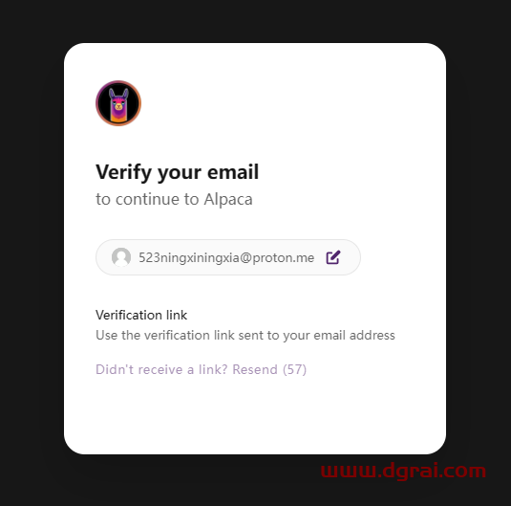Click the word "Resend" in the link
The width and height of the screenshot is (511, 506).
pos(255,369)
